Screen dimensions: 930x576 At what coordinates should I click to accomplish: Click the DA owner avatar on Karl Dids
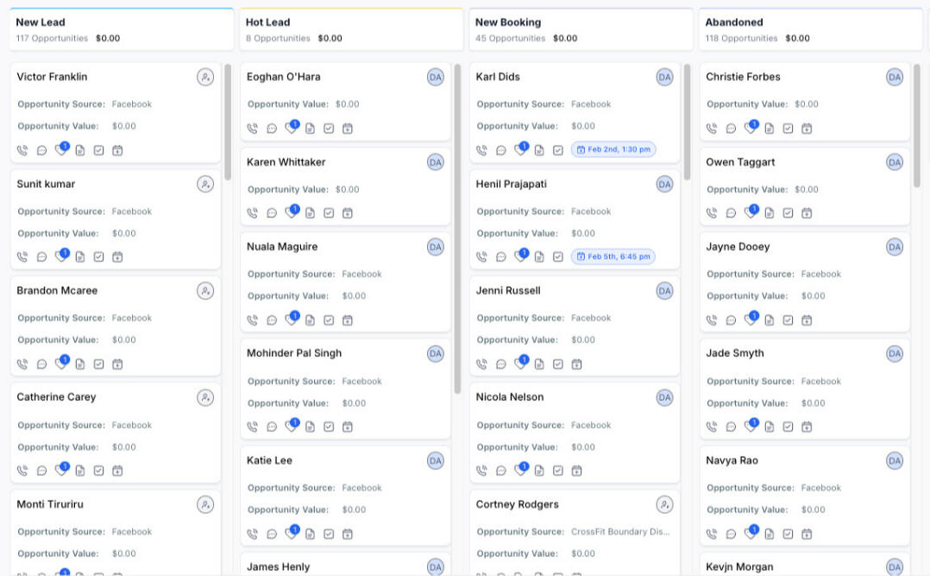click(x=664, y=77)
